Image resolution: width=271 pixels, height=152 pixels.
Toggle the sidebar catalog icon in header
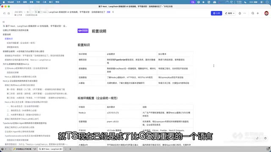coord(4,13)
